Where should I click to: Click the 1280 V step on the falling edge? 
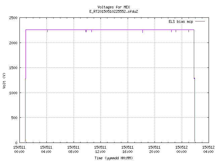[x=194, y=78]
